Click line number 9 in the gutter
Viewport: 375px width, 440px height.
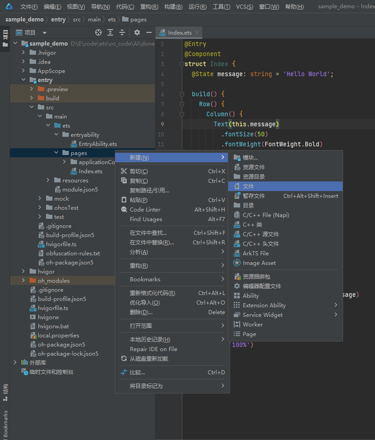click(162, 124)
